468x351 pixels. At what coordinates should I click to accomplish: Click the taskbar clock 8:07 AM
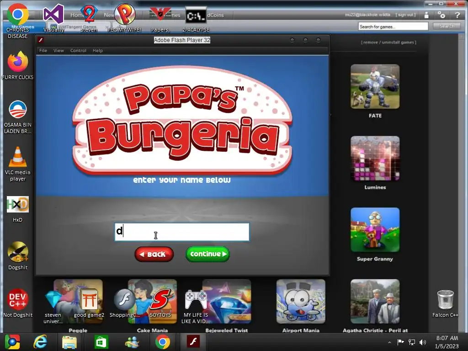point(447,338)
